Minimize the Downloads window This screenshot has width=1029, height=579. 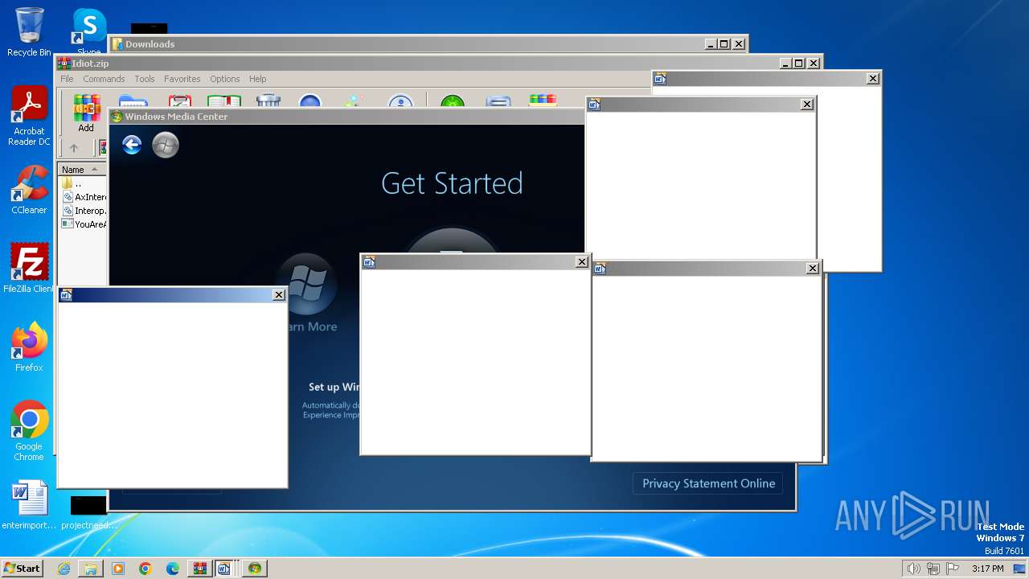click(710, 44)
